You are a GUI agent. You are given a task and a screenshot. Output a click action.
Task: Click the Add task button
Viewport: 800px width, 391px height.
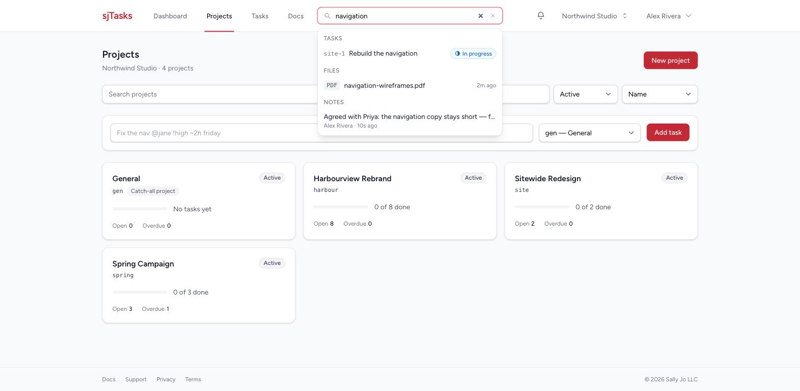click(x=668, y=132)
